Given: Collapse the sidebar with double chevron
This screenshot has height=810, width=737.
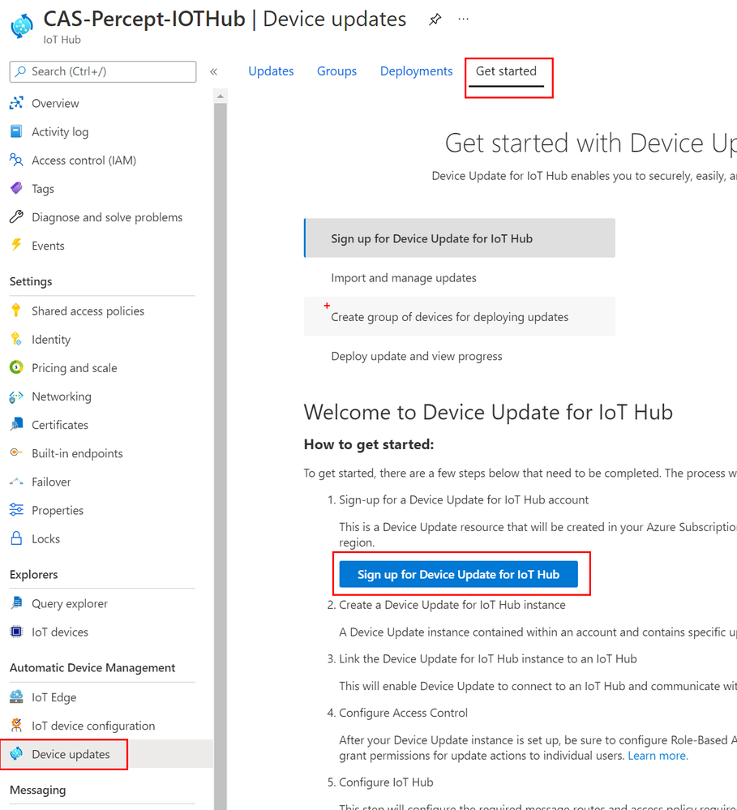Looking at the screenshot, I should [213, 72].
